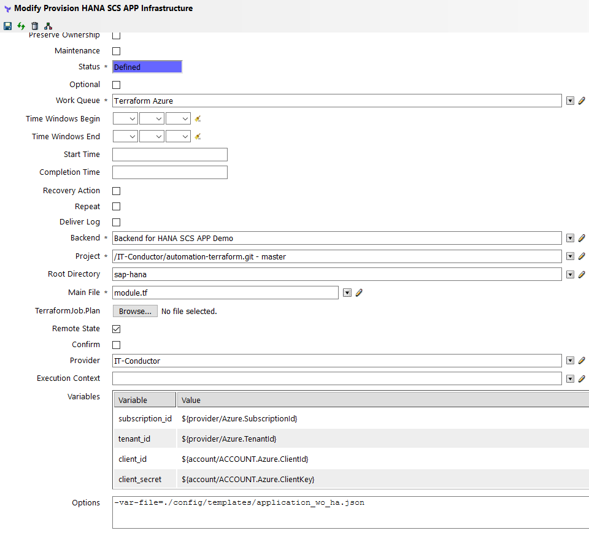Edit the Root Directory with pencil icon

tap(582, 275)
